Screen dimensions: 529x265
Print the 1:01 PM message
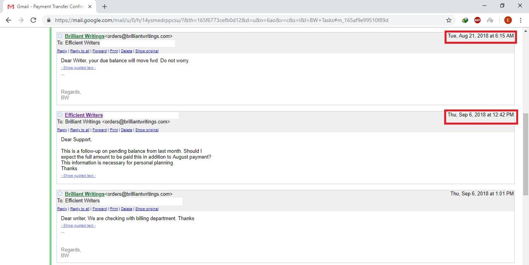point(114,209)
